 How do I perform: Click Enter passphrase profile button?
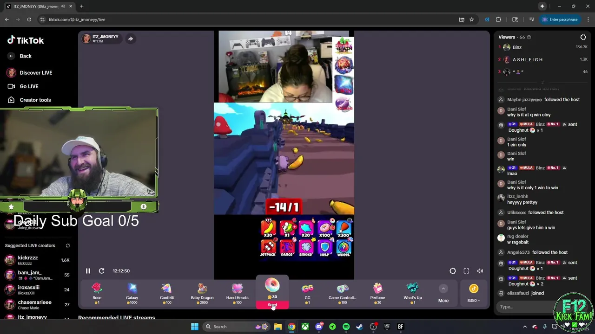coord(560,19)
